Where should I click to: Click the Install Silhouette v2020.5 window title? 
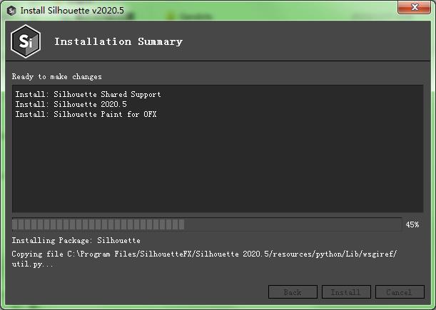pos(72,11)
